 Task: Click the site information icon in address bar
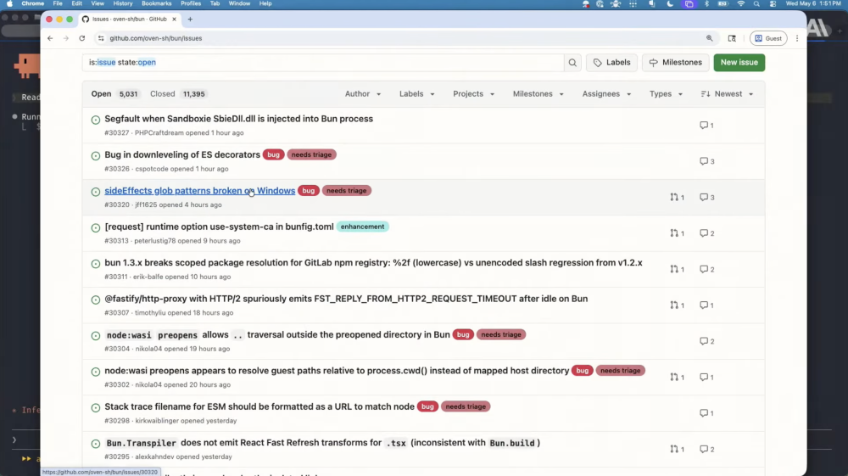[101, 38]
